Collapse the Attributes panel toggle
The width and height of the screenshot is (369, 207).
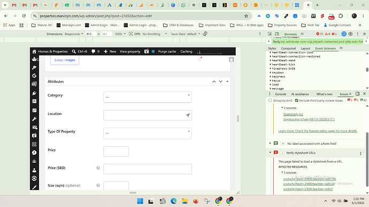[227, 82]
